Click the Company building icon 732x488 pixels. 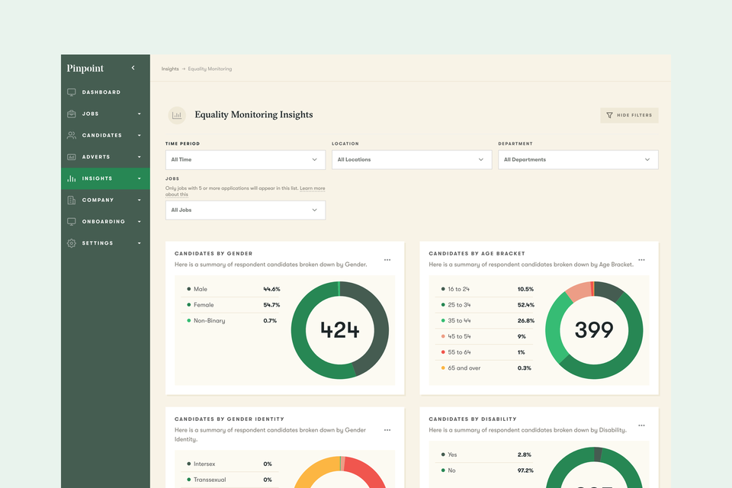click(x=72, y=200)
